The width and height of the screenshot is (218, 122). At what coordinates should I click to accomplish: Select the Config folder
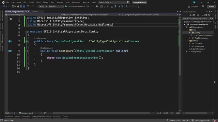[198, 33]
